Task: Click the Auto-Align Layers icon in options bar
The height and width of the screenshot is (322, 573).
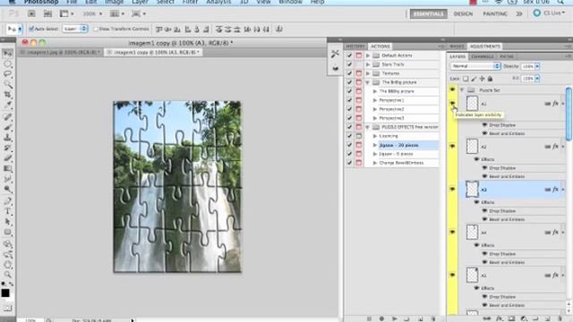Action: (279, 29)
